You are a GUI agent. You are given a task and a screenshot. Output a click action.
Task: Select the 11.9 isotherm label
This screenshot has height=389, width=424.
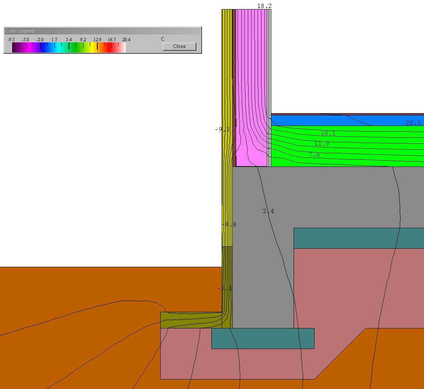(x=322, y=144)
